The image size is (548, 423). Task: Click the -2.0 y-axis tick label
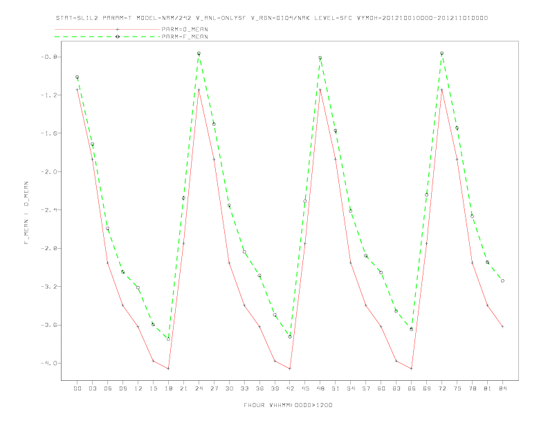pyautogui.click(x=48, y=171)
